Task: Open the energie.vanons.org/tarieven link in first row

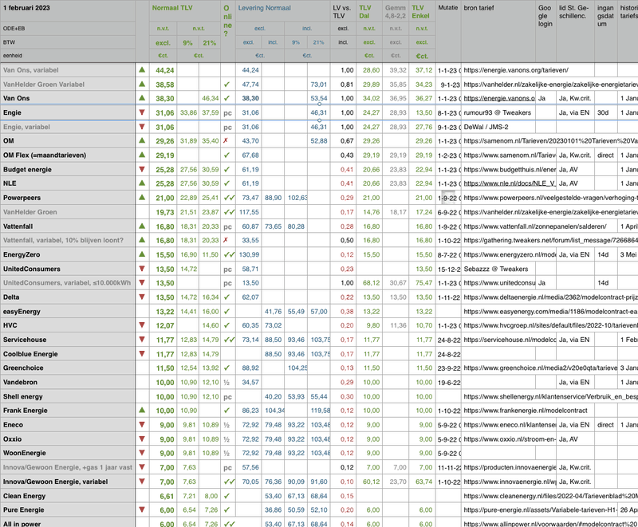Action: (x=516, y=70)
